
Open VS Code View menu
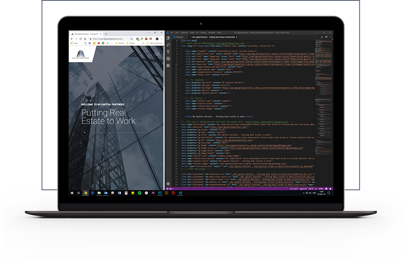pyautogui.click(x=192, y=32)
